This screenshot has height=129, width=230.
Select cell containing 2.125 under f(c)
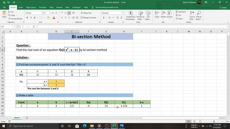124,106
